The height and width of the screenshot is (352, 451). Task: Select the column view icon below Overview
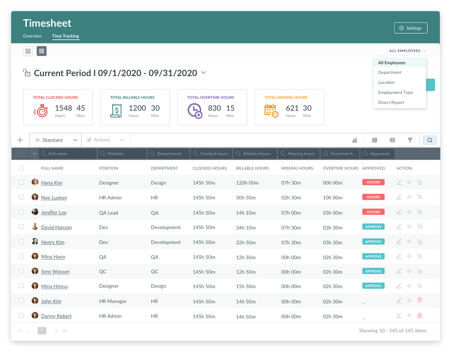[x=42, y=51]
